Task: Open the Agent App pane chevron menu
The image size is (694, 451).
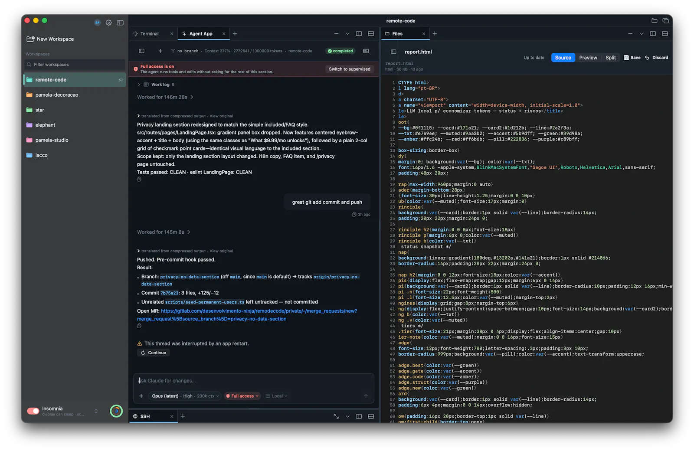Action: tap(347, 34)
